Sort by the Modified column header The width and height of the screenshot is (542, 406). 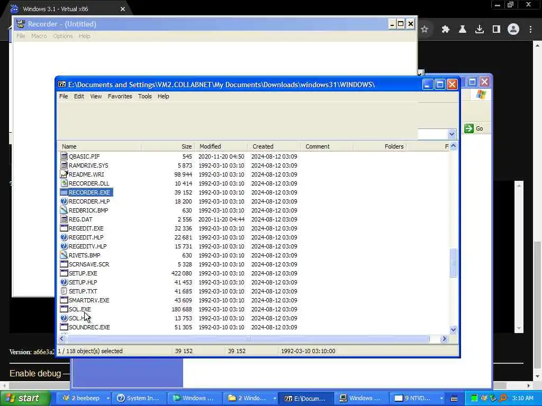click(x=221, y=146)
